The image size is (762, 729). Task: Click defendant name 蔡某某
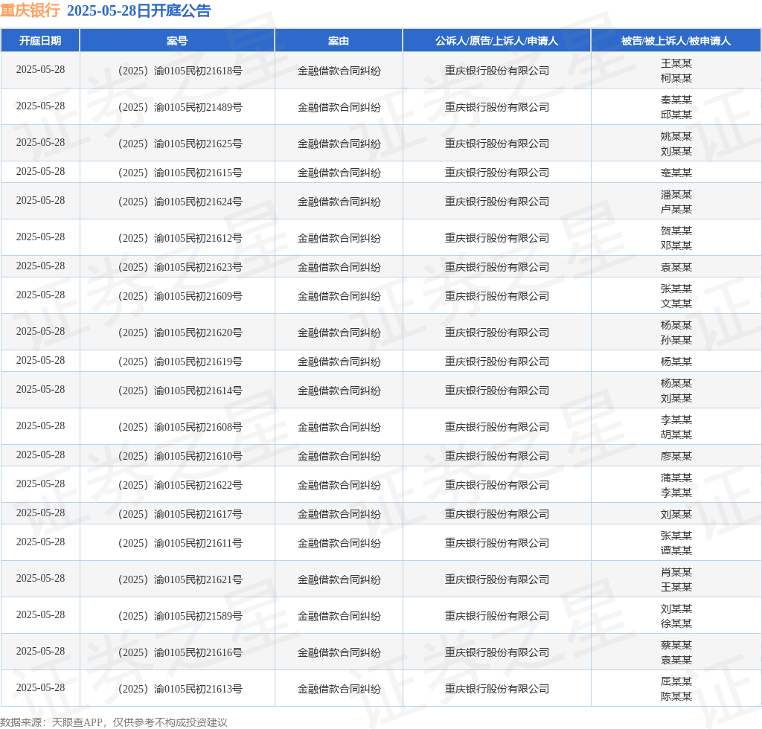coord(676,646)
